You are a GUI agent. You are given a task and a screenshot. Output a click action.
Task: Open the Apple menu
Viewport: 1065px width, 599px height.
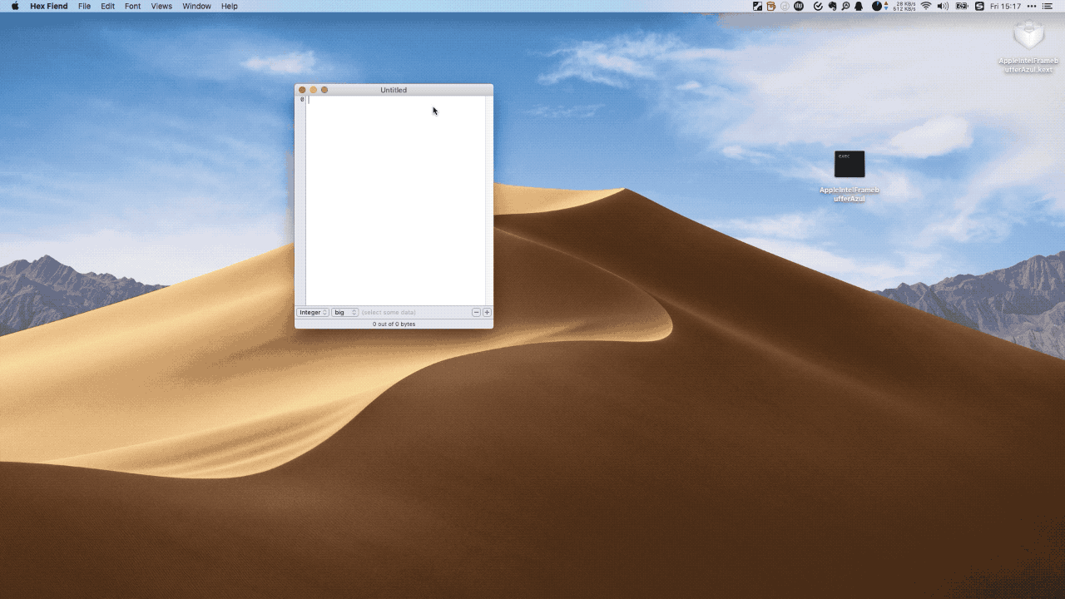[15, 6]
